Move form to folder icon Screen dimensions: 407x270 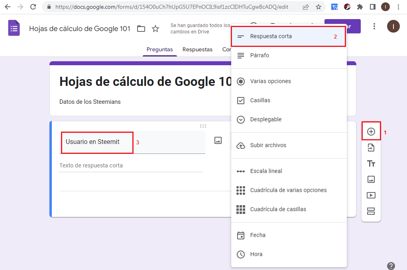coord(141,29)
